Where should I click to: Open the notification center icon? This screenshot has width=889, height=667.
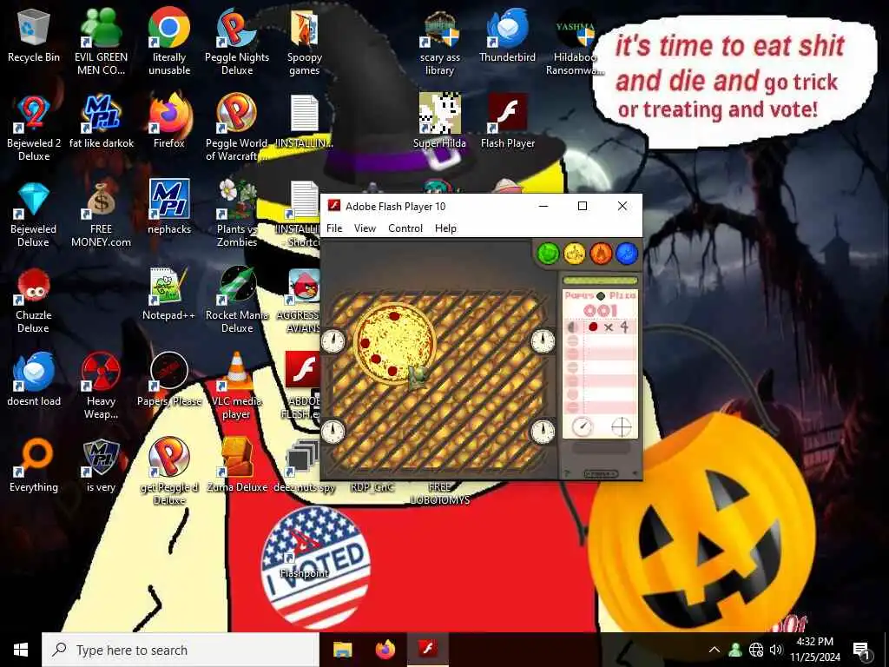[x=861, y=650]
